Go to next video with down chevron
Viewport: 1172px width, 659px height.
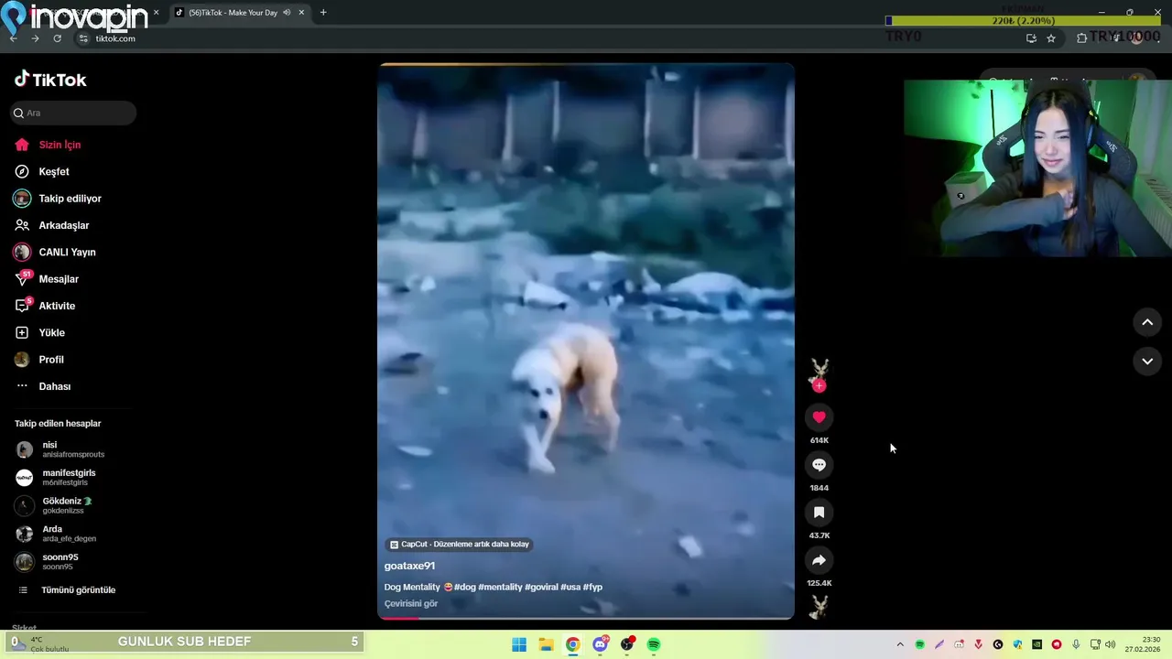[1146, 362]
